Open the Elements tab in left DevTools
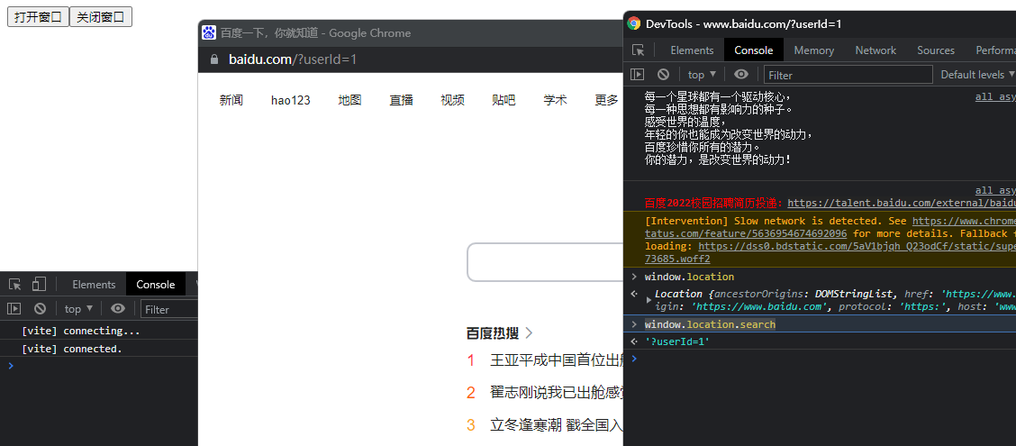Image resolution: width=1016 pixels, height=446 pixels. click(94, 285)
